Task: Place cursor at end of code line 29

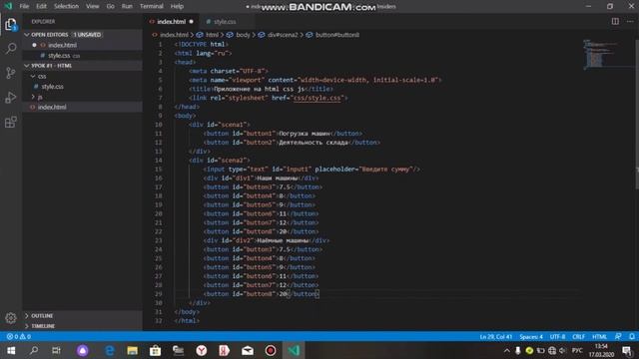Action: tap(319, 294)
